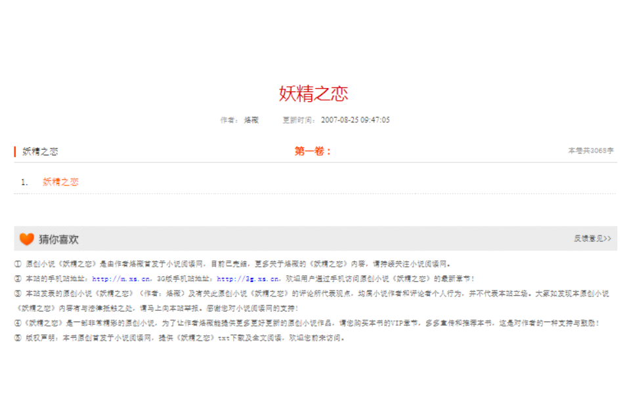Click the 作者 label
629x420 pixels.
tap(229, 120)
